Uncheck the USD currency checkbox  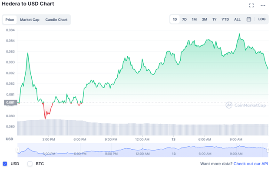click(x=5, y=164)
